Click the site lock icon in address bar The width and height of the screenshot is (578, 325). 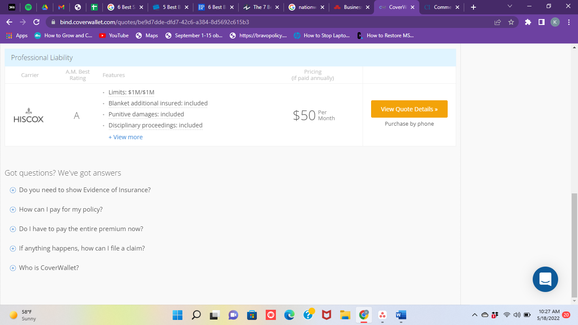(54, 22)
